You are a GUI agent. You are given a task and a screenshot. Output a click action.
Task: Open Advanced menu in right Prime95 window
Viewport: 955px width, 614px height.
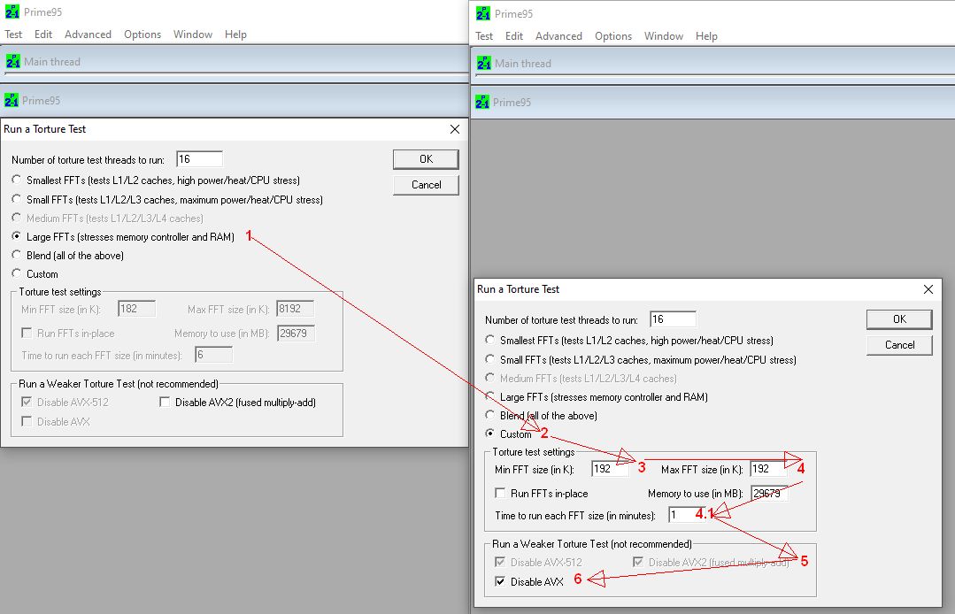(x=558, y=36)
